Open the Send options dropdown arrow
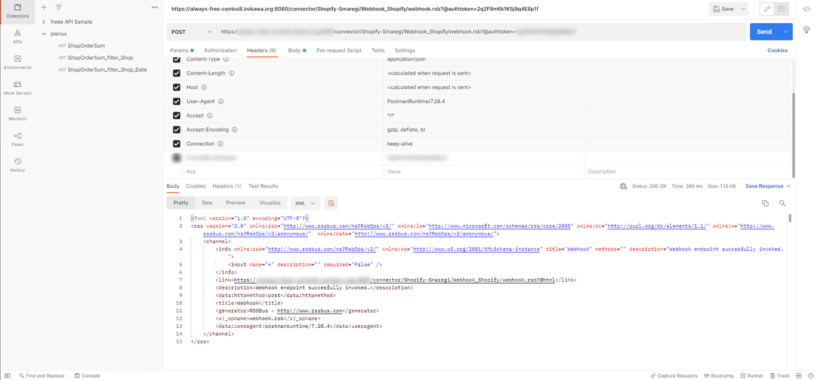 (x=787, y=32)
